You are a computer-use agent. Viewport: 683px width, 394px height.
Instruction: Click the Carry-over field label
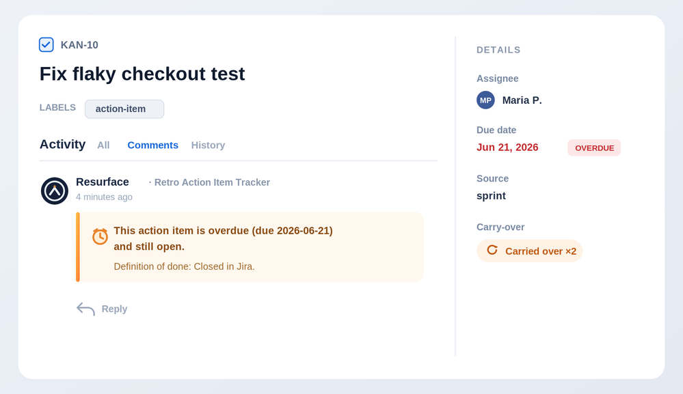click(500, 227)
